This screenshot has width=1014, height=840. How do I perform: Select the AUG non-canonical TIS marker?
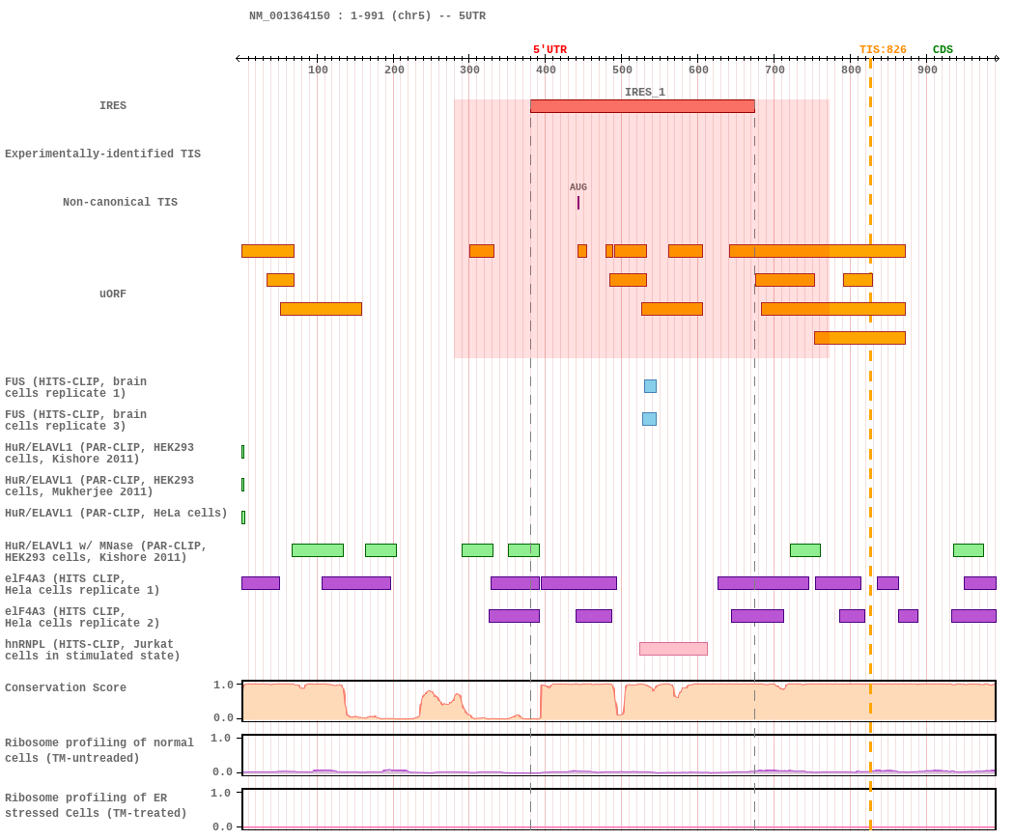(x=578, y=203)
